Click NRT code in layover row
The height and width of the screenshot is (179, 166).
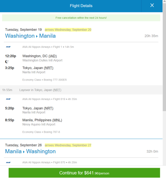[x=57, y=90]
